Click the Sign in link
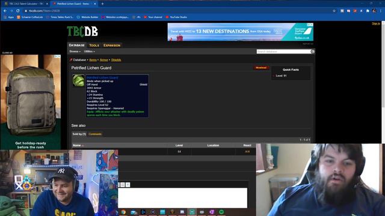The width and height of the screenshot is (385, 216). 376,23
